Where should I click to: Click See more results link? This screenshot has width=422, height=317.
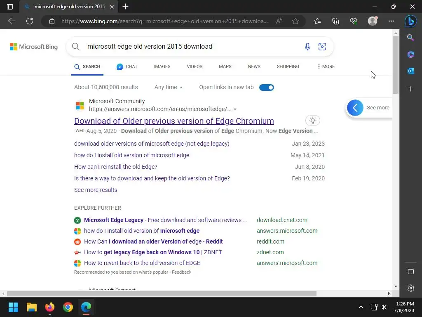pos(96,190)
